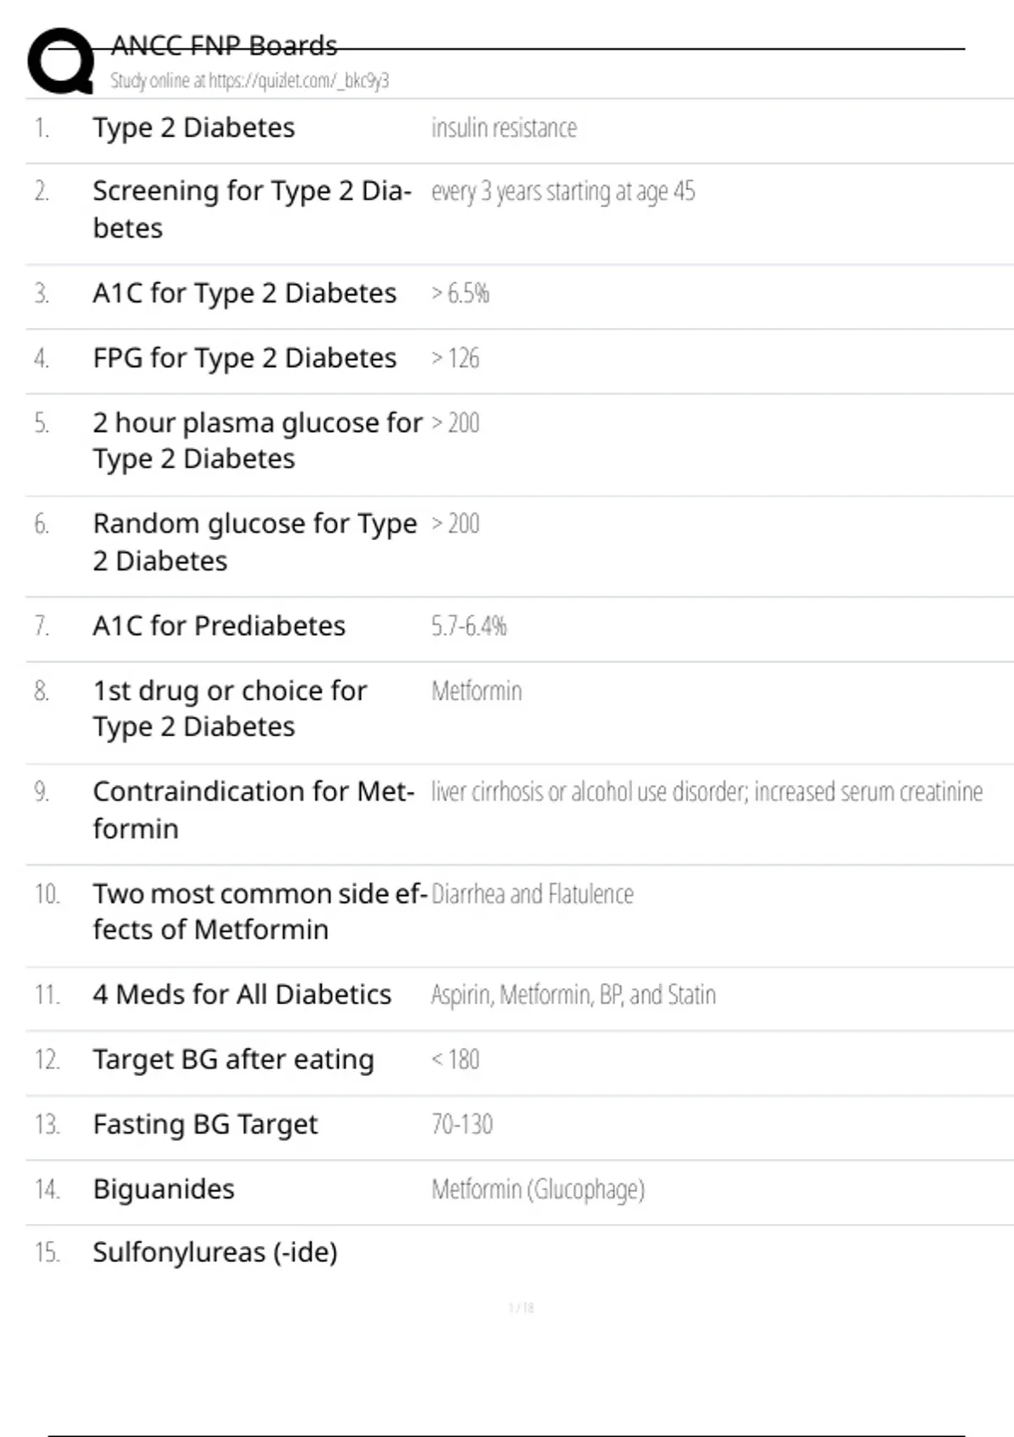
Task: Click the Diarrhea and Flatulence answer
Action: coord(532,894)
